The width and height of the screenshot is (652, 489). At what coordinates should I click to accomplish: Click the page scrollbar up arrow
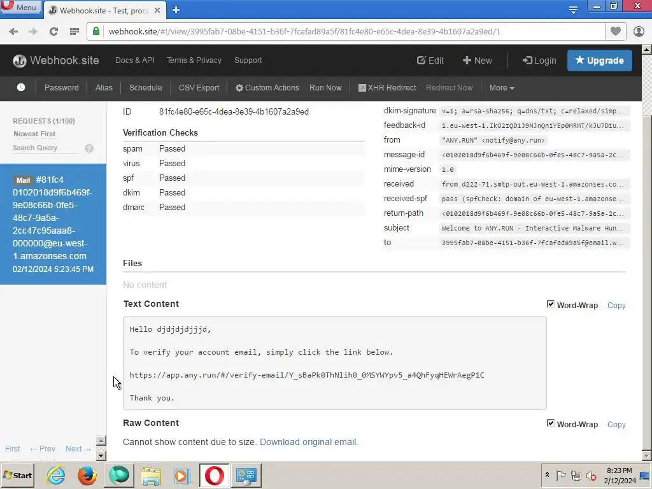tap(647, 50)
